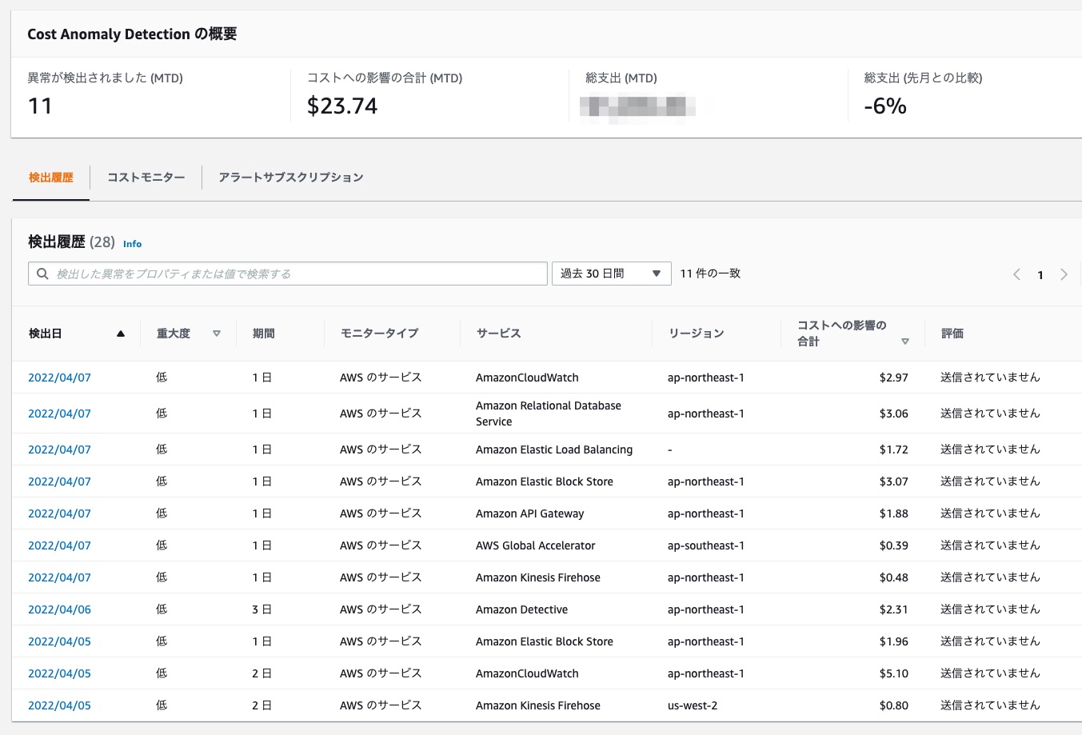The width and height of the screenshot is (1082, 735).
Task: Open 2022/04/05 Kinesis Firehose us-west-2 date
Action: (59, 705)
